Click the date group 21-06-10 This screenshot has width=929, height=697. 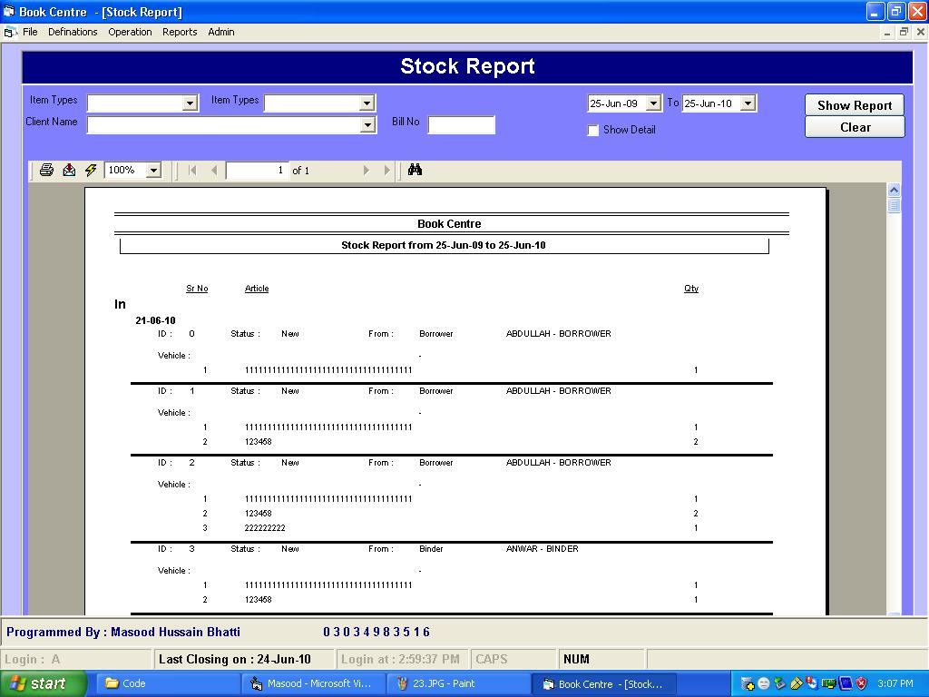coord(155,320)
